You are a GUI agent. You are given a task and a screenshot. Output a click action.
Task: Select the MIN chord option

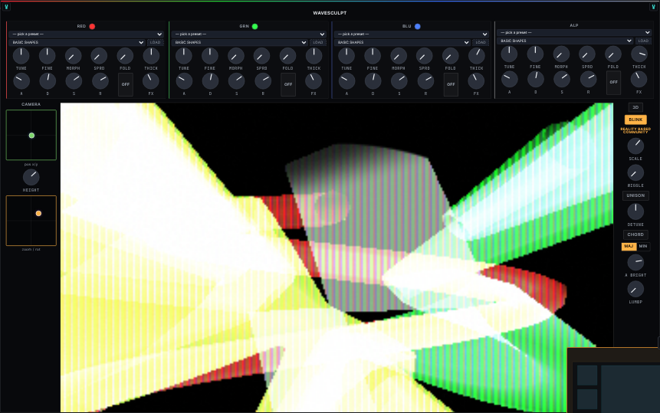tap(643, 247)
